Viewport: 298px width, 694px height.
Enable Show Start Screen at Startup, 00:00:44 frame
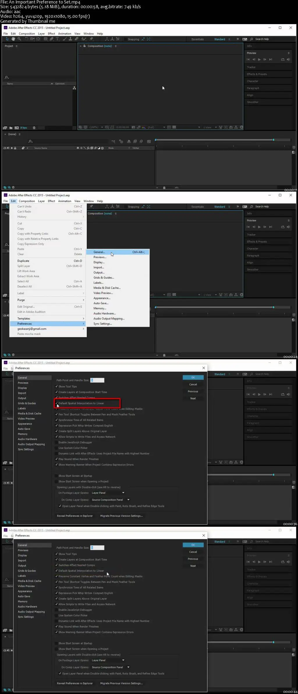56,643
